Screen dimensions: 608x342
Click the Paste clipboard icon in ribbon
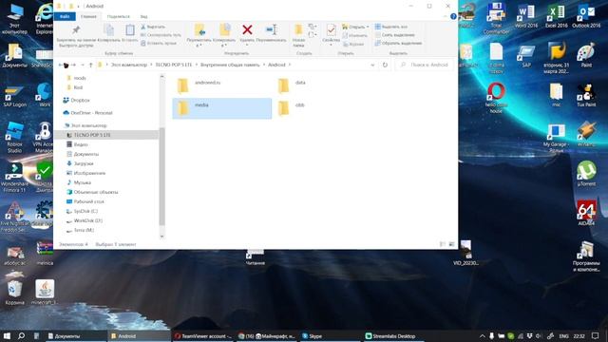[x=130, y=30]
